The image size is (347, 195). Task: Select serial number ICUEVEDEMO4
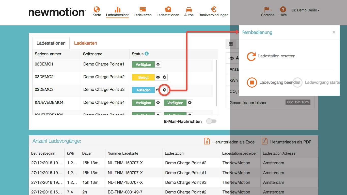pos(49,103)
